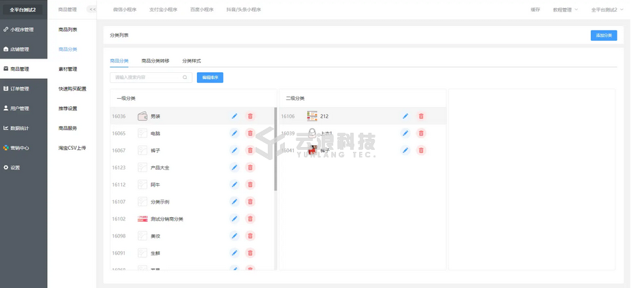Image resolution: width=631 pixels, height=288 pixels.
Task: Edit the 裤子 first-level category
Action: coord(234,150)
